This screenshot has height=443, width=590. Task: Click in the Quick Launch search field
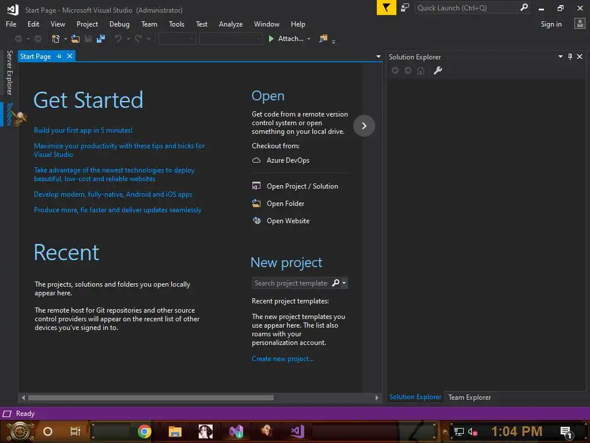tap(467, 7)
